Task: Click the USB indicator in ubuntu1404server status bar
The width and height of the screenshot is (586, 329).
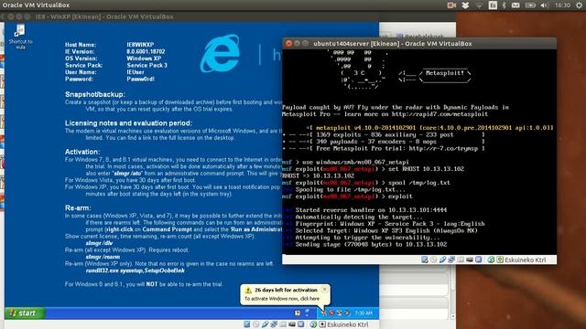Action: pos(442,260)
